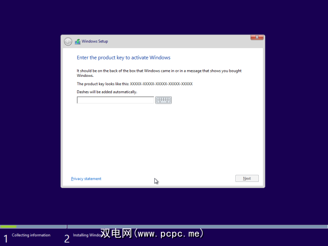Open the on-screen keyboard button
The image size is (328, 246).
(x=163, y=100)
